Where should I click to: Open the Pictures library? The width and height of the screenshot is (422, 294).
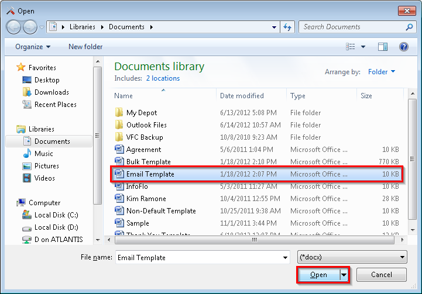(x=46, y=166)
